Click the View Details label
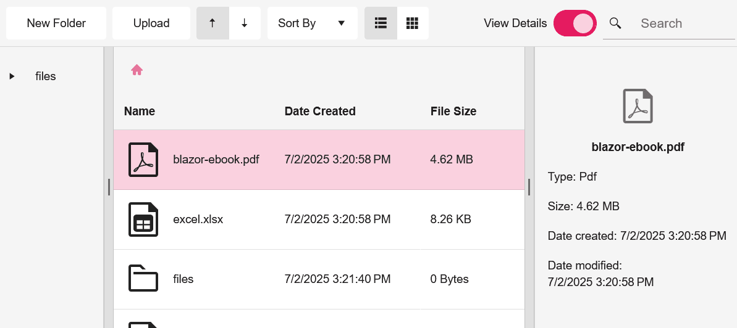 click(515, 23)
